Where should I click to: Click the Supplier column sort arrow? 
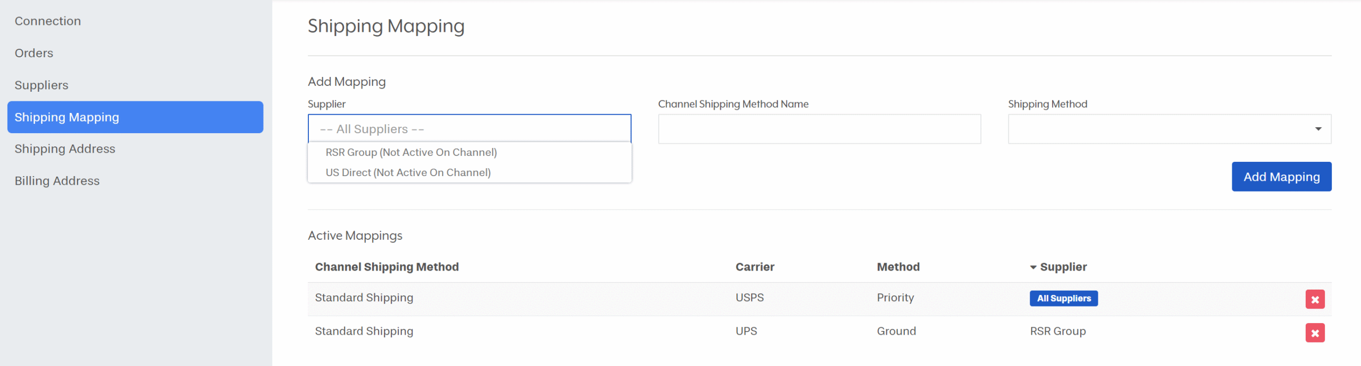pyautogui.click(x=1033, y=267)
